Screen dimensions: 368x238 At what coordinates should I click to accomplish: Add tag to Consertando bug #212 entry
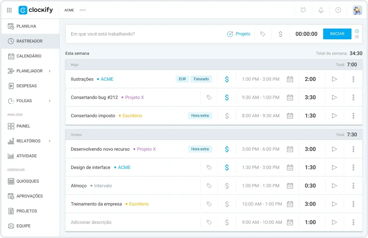point(209,98)
